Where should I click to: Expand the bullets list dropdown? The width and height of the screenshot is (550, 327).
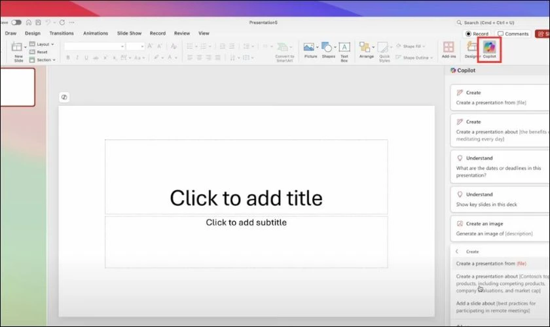click(196, 46)
